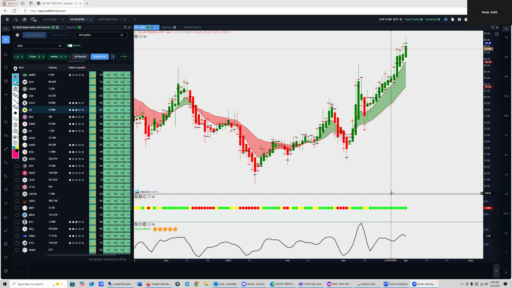The width and height of the screenshot is (512, 288).
Task: Click the undo arrow in annotation toolbar
Action: point(15,119)
